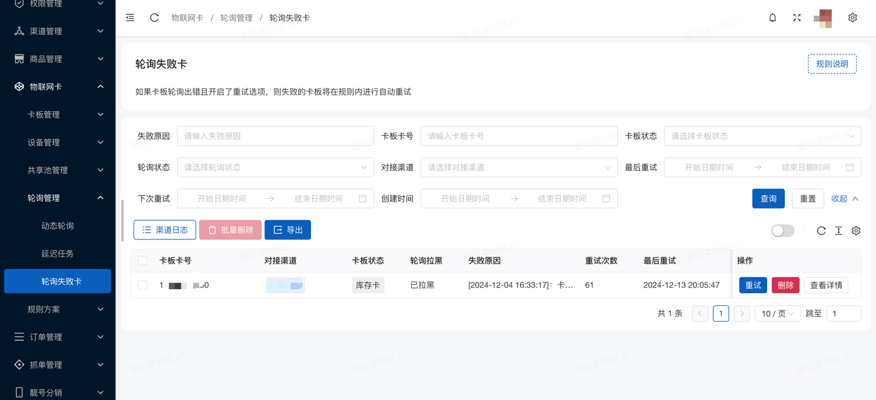
Task: Change page size 10 / 页 dropdown
Action: click(x=777, y=314)
